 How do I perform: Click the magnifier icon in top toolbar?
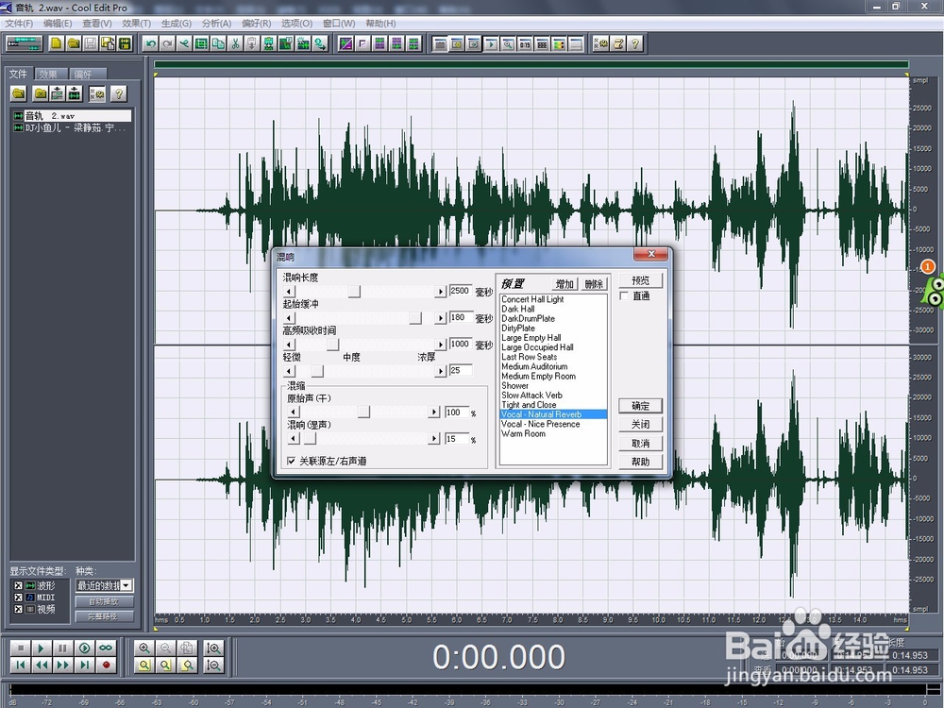coord(508,44)
